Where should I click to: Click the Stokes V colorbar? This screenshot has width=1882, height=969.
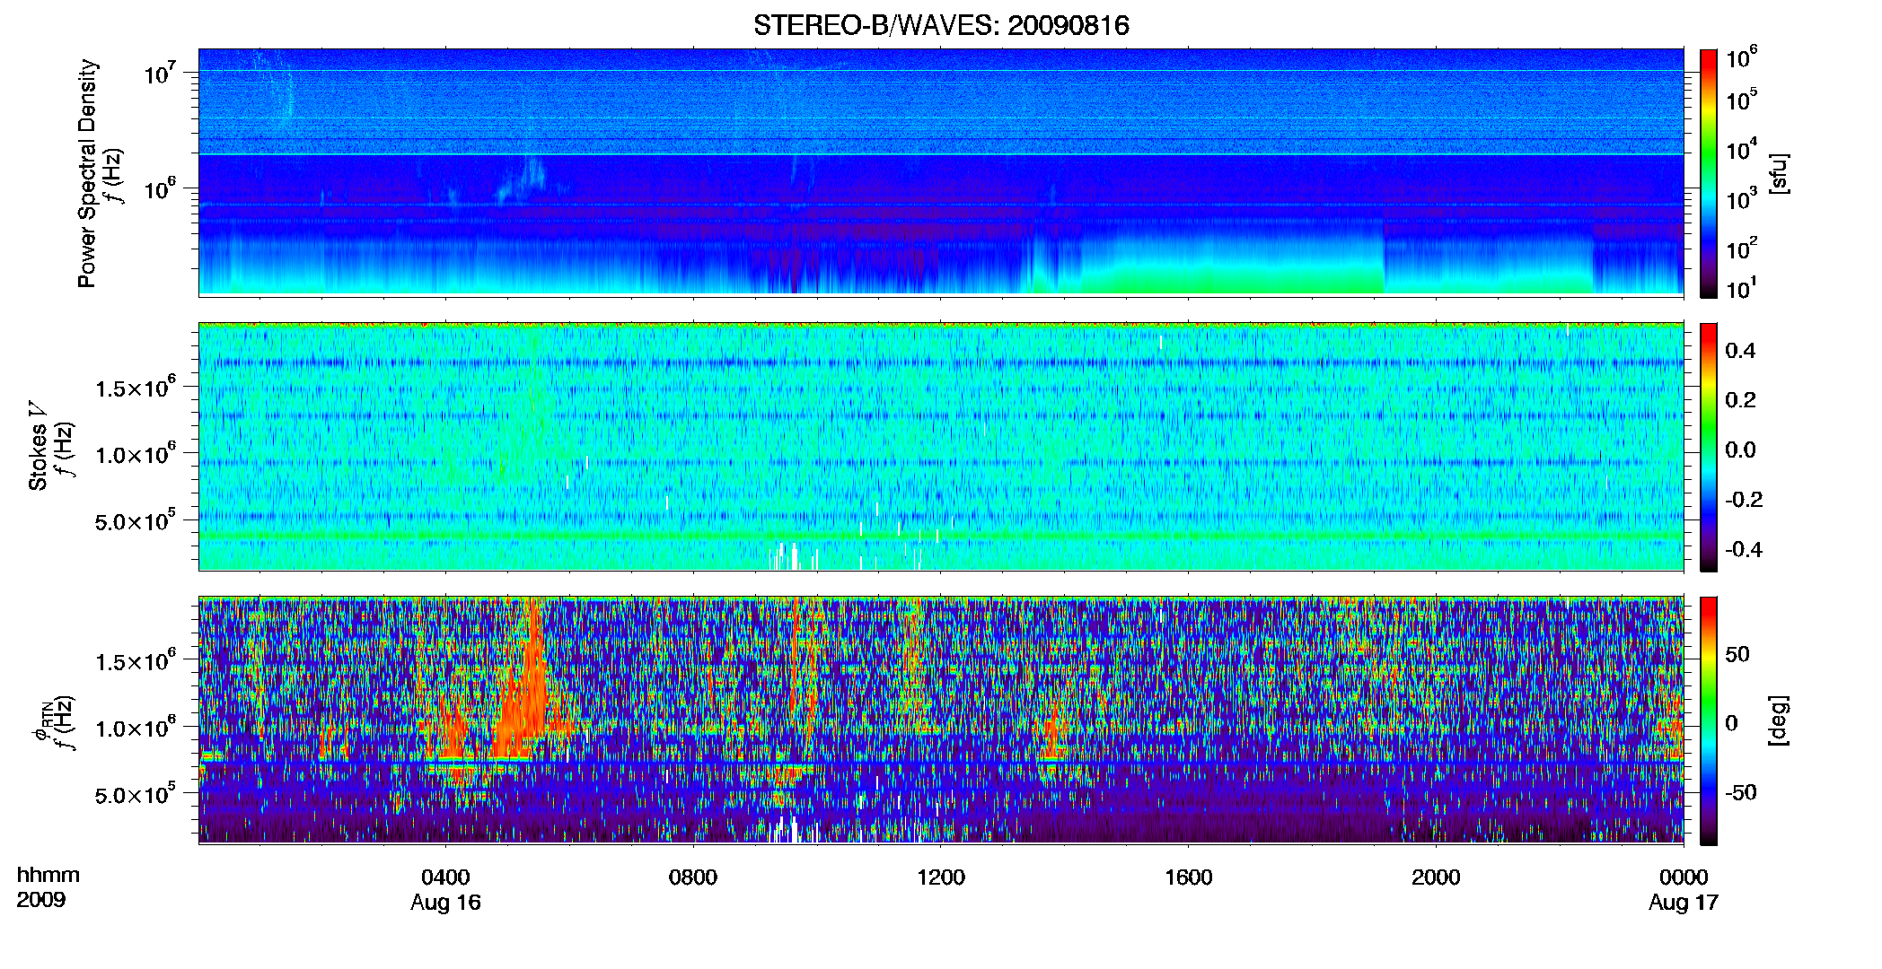pyautogui.click(x=1709, y=447)
